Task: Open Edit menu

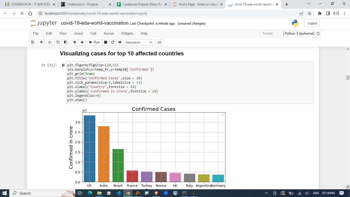Action: click(49, 33)
